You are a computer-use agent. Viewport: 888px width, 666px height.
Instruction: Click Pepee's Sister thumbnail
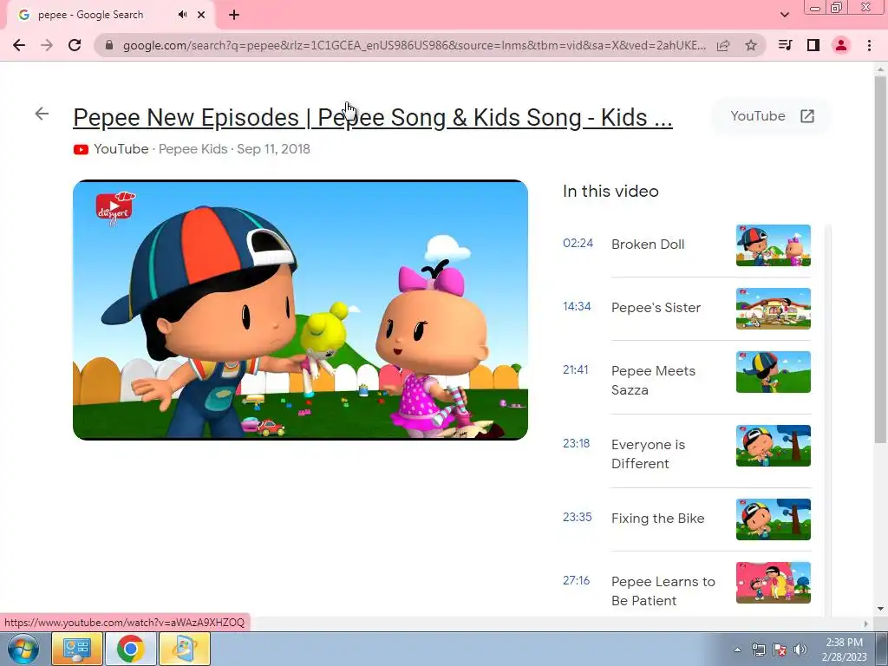click(x=773, y=309)
